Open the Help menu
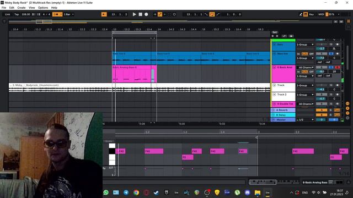353x198 pixels. click(x=54, y=8)
